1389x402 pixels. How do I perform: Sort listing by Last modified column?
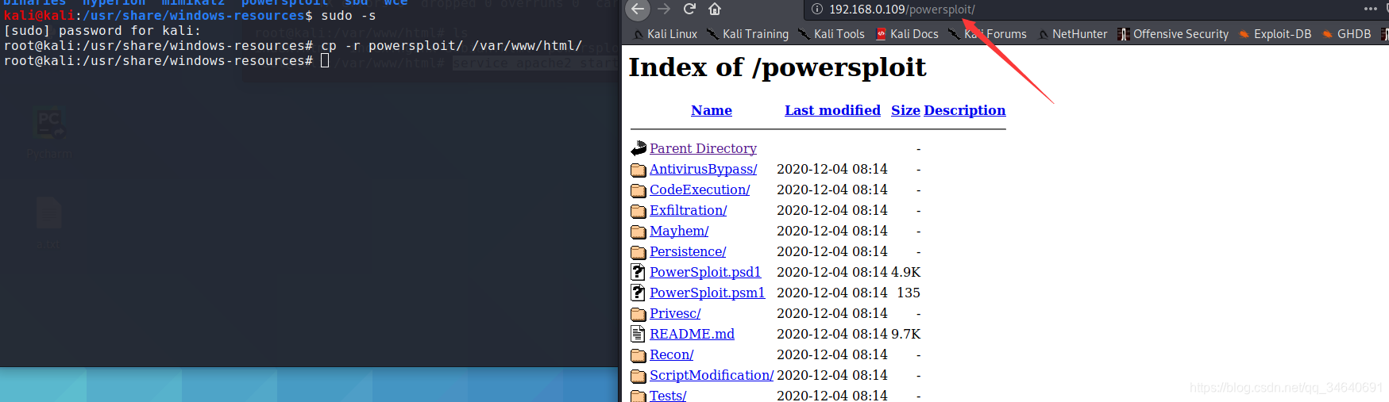coord(832,110)
